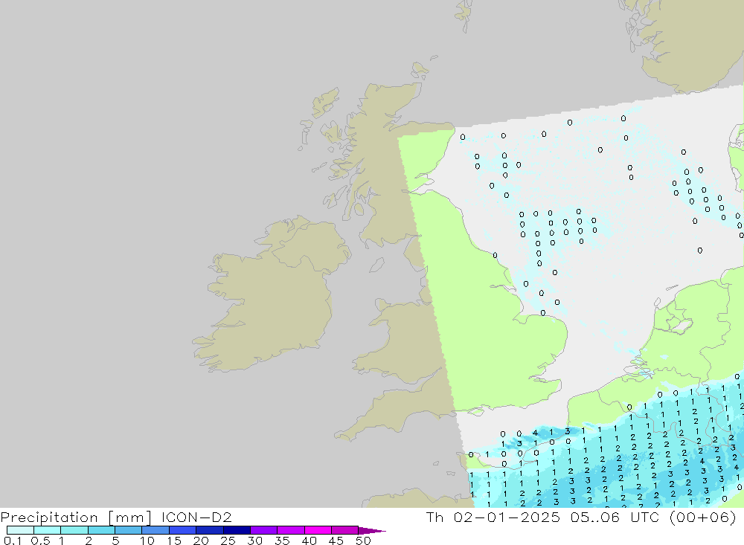
Task: Select the 25–30 mm dark navy swatch
Action: tap(237, 530)
